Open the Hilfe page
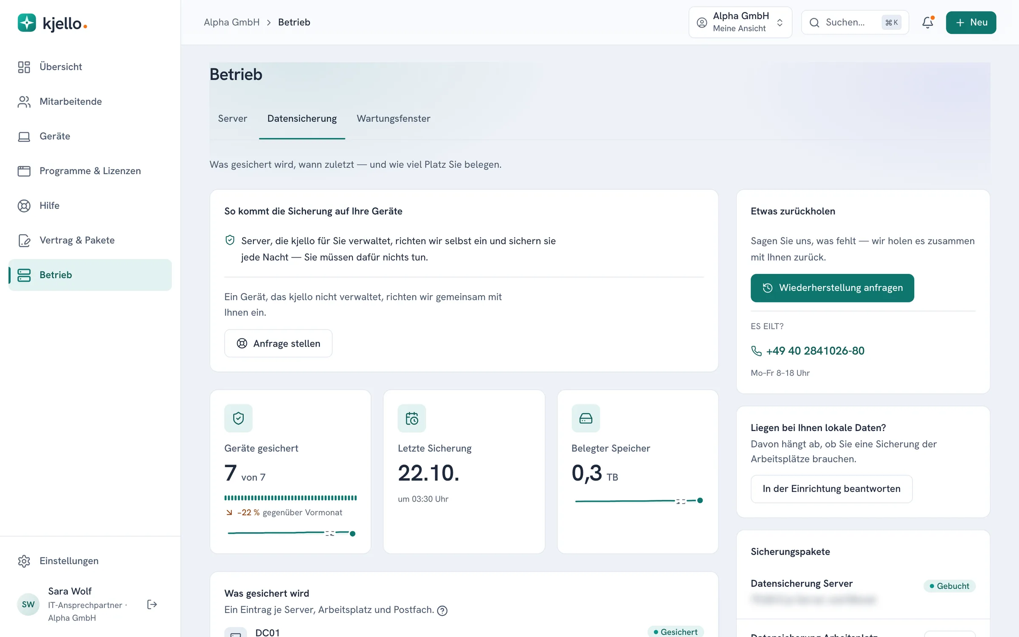This screenshot has width=1019, height=637. coord(90,206)
